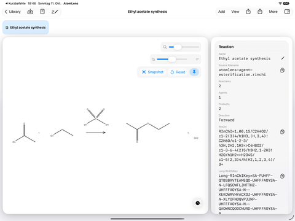The height and width of the screenshot is (221, 295).
Task: Select the ethanol reactant structure
Action: pos(61,133)
